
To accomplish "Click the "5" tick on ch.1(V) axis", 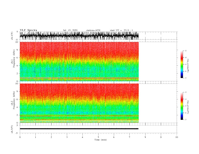I will (18, 32).
